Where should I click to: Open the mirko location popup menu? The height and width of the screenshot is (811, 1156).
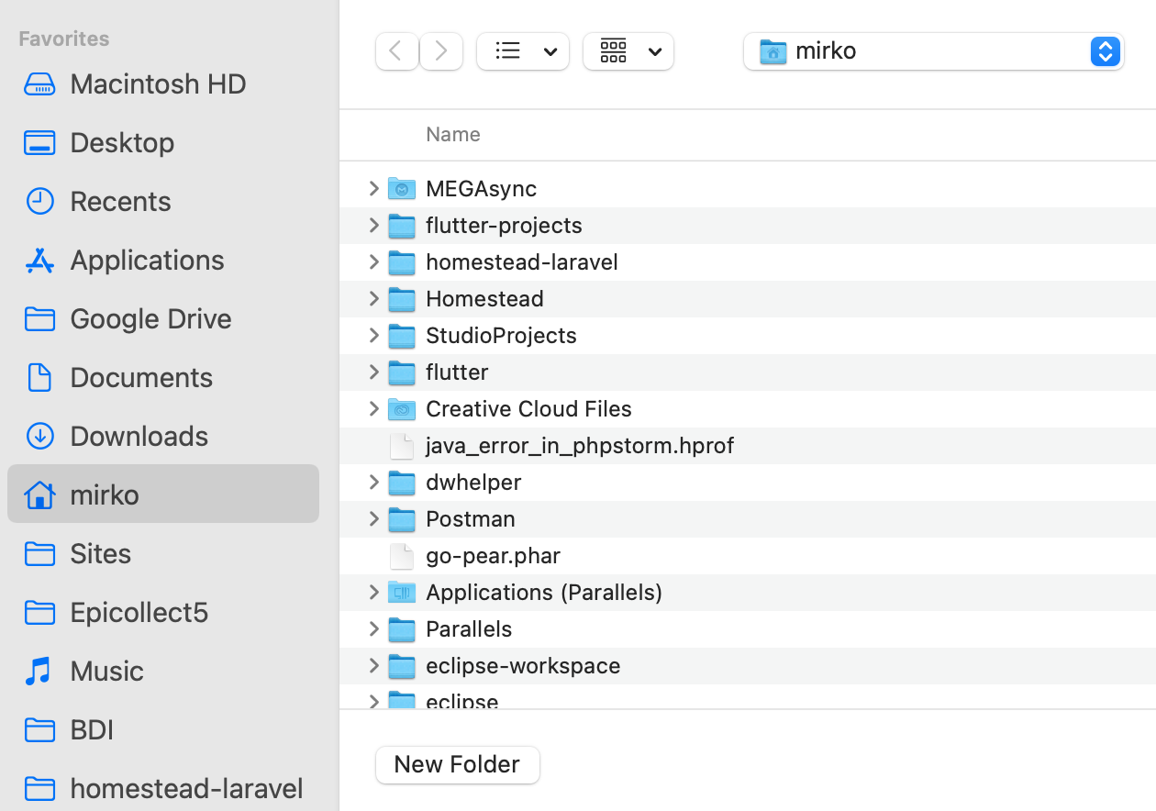[x=934, y=51]
